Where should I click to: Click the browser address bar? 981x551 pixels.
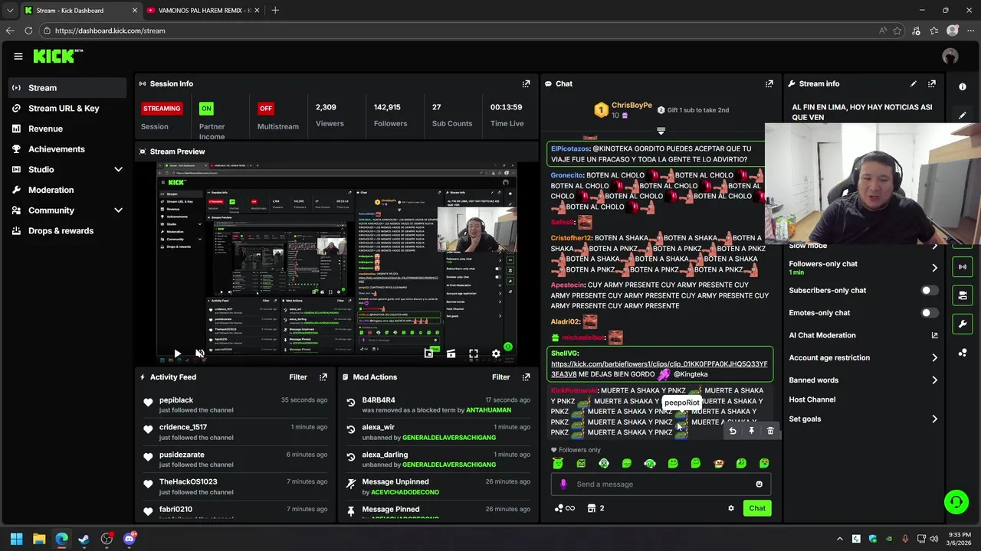460,31
